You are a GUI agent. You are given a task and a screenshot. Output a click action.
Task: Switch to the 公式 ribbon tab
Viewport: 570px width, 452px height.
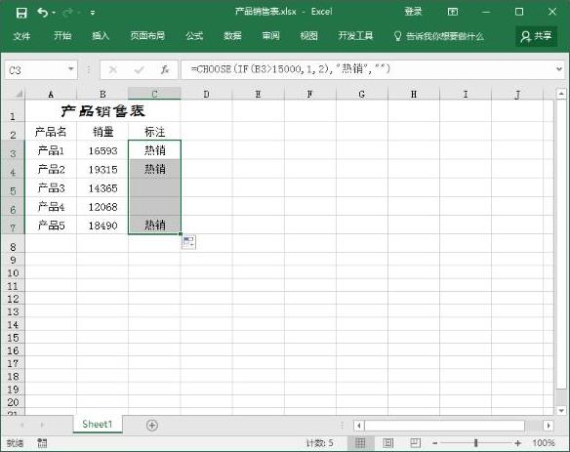tap(194, 36)
